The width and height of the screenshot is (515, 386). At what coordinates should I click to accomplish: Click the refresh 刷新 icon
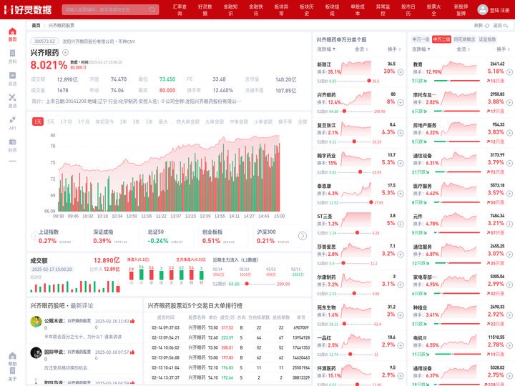[x=487, y=26]
